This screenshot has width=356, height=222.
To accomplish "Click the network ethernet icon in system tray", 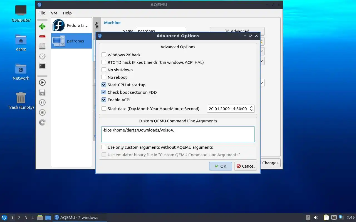I will point(334,218).
